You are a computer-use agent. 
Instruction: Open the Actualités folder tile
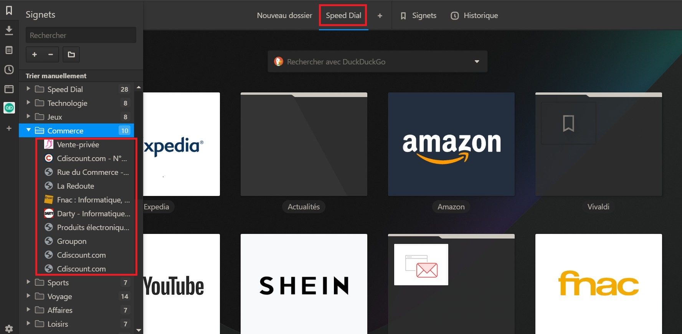(304, 144)
